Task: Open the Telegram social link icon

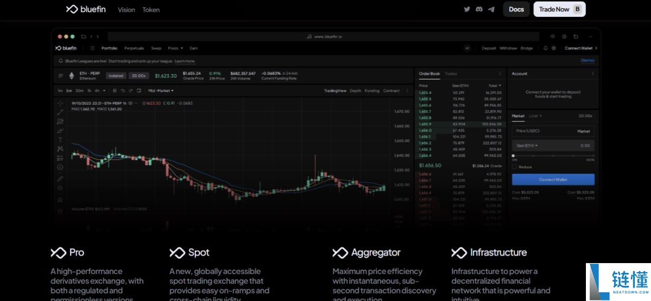Action: 492,9
